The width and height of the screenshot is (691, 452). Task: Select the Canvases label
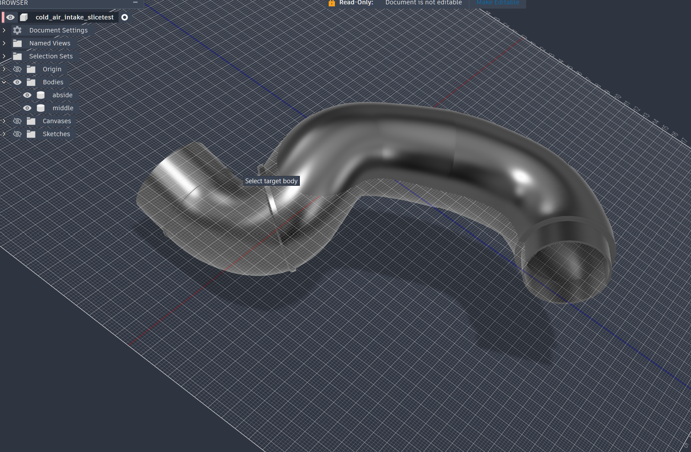point(57,121)
